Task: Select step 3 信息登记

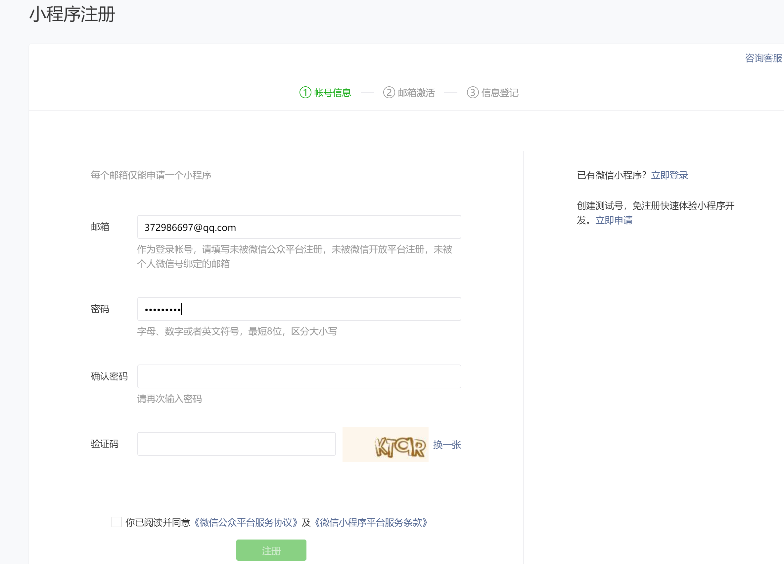Action: [492, 93]
